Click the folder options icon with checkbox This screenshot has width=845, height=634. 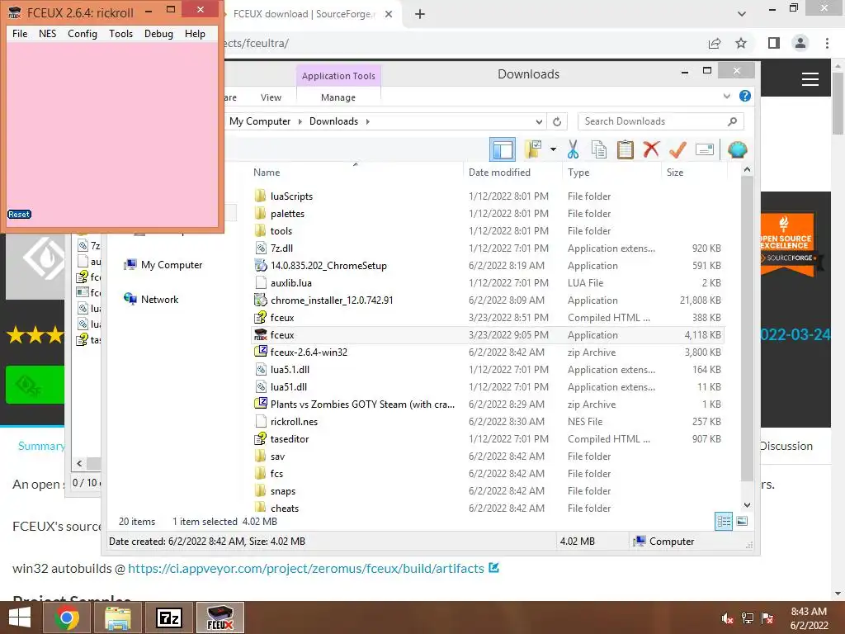[533, 149]
